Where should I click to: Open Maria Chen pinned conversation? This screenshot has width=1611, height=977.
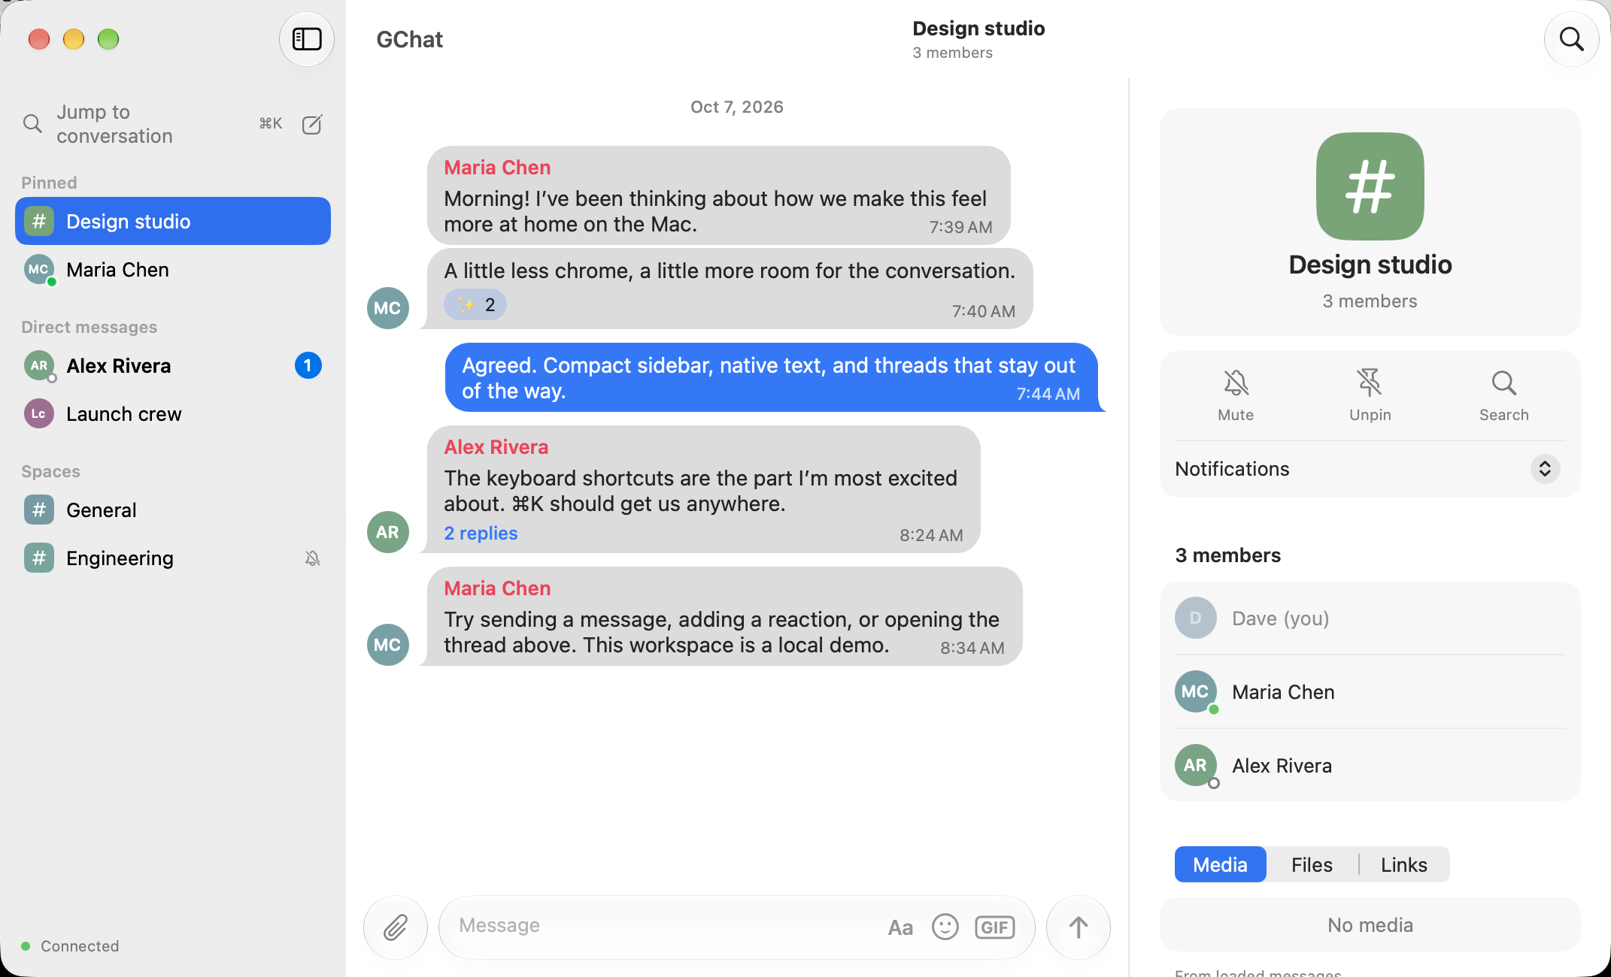(173, 270)
